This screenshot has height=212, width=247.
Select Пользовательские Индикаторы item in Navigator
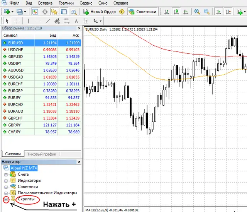coord(47,193)
